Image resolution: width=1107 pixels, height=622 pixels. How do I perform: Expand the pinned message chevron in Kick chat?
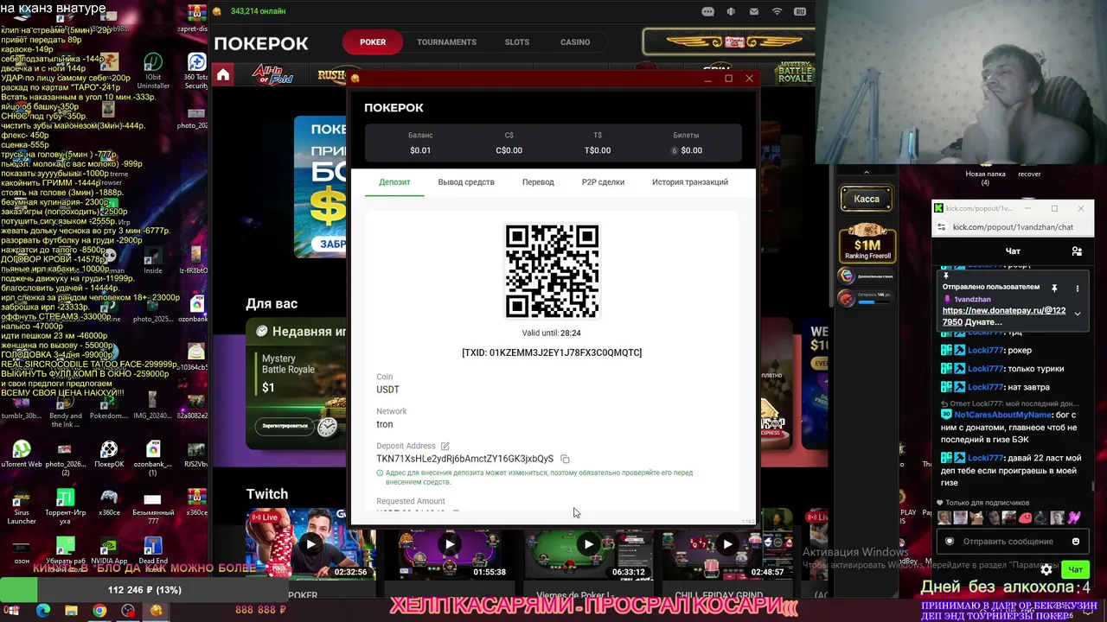[x=1078, y=314]
